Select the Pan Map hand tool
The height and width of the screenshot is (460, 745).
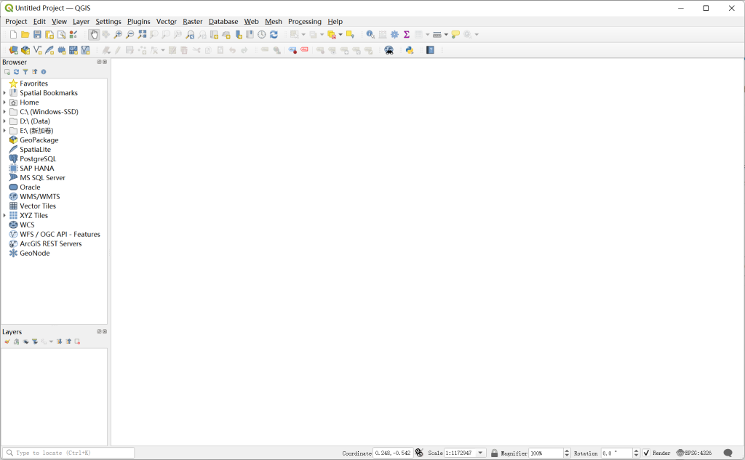(94, 35)
